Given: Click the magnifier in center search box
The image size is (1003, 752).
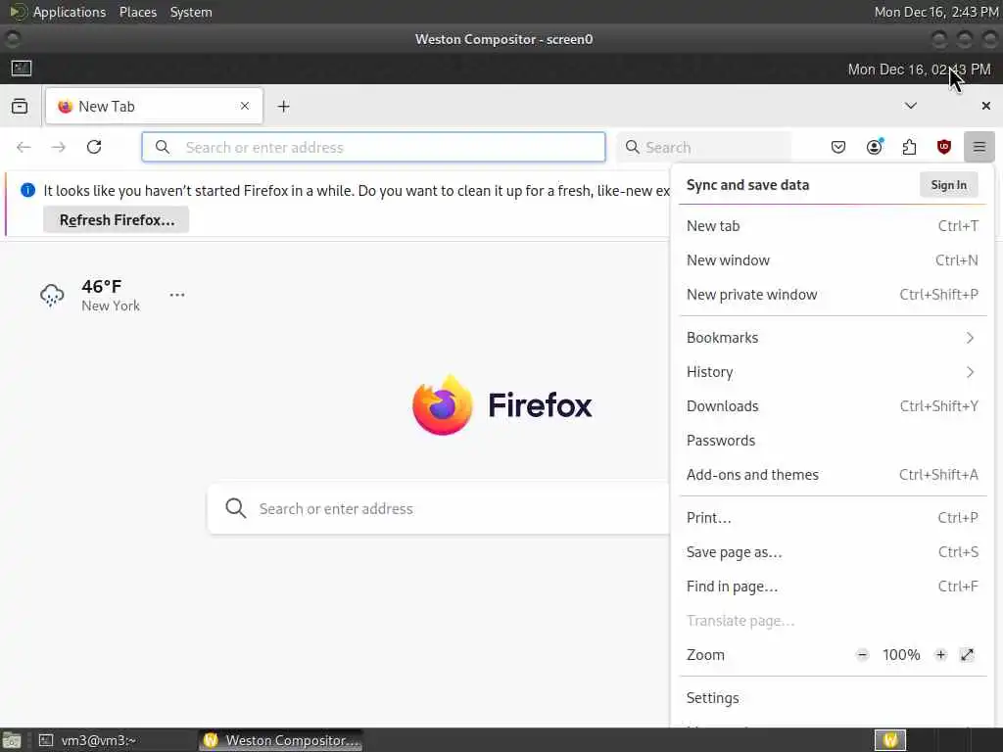Looking at the screenshot, I should tap(235, 508).
